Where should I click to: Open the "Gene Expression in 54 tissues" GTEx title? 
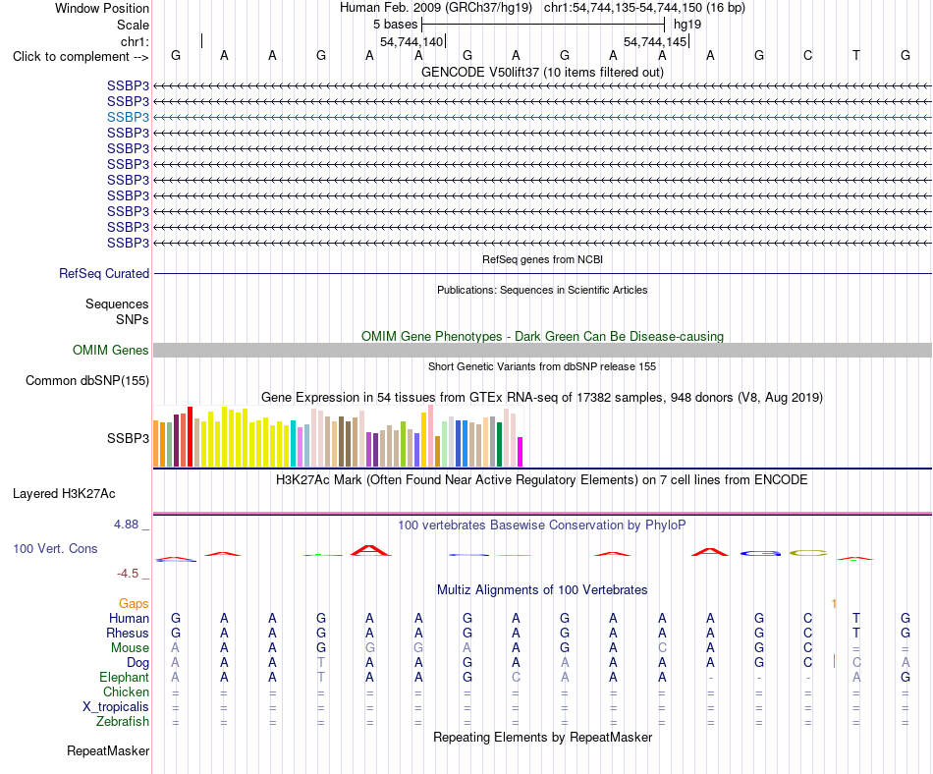[x=542, y=398]
